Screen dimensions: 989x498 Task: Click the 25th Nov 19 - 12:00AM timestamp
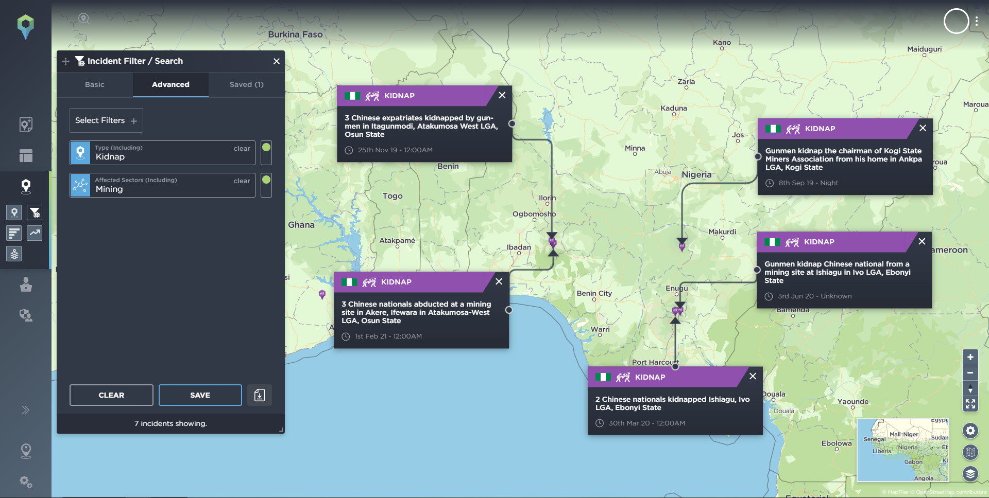pyautogui.click(x=395, y=150)
